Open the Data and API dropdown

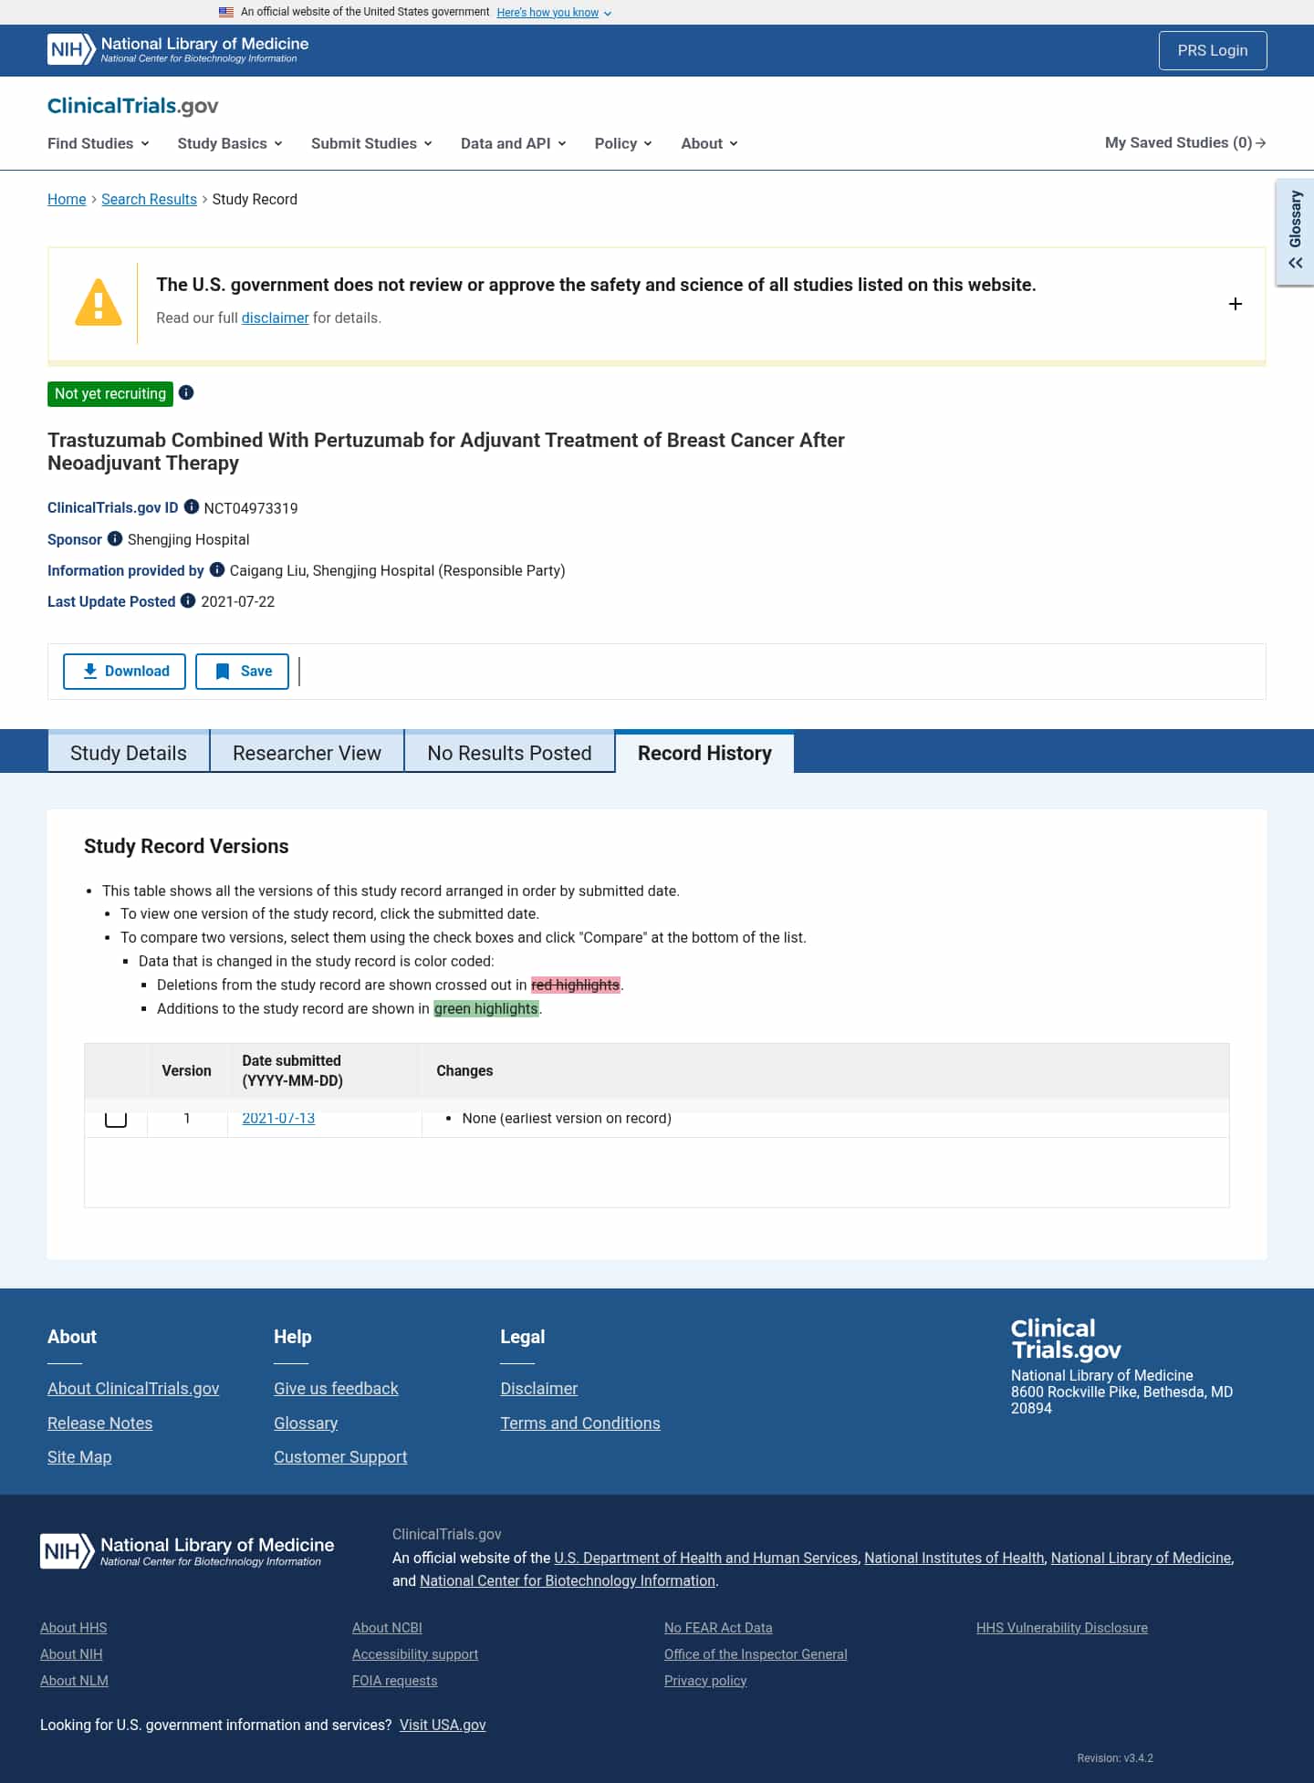tap(514, 143)
